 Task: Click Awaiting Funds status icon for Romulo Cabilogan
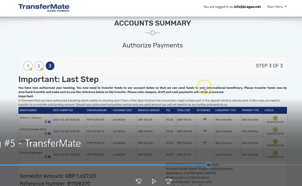(275, 153)
